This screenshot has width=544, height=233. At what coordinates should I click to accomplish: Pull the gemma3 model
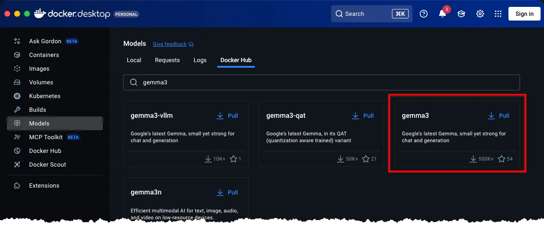pyautogui.click(x=499, y=116)
